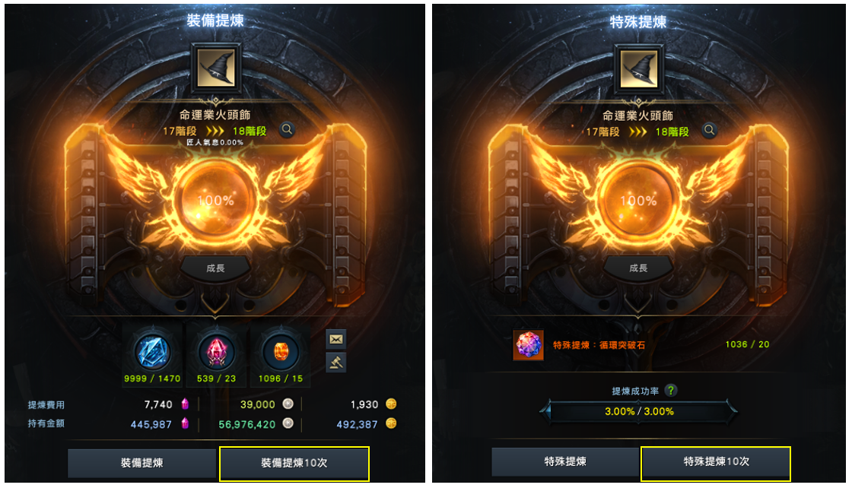This screenshot has height=488, width=852.
Task: Click the 特殊提煉 single refine button
Action: pos(565,461)
